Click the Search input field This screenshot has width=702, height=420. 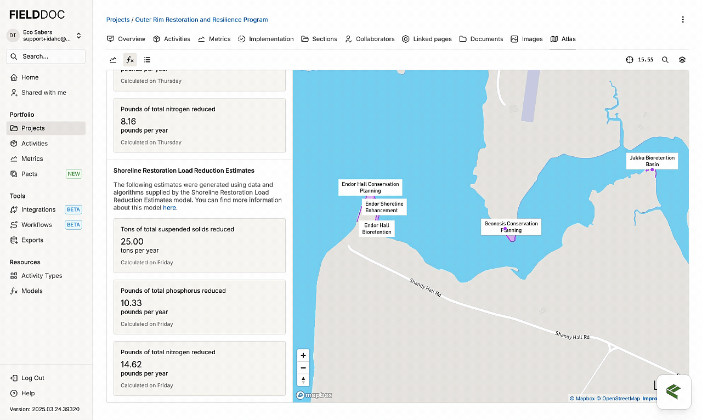coord(46,56)
